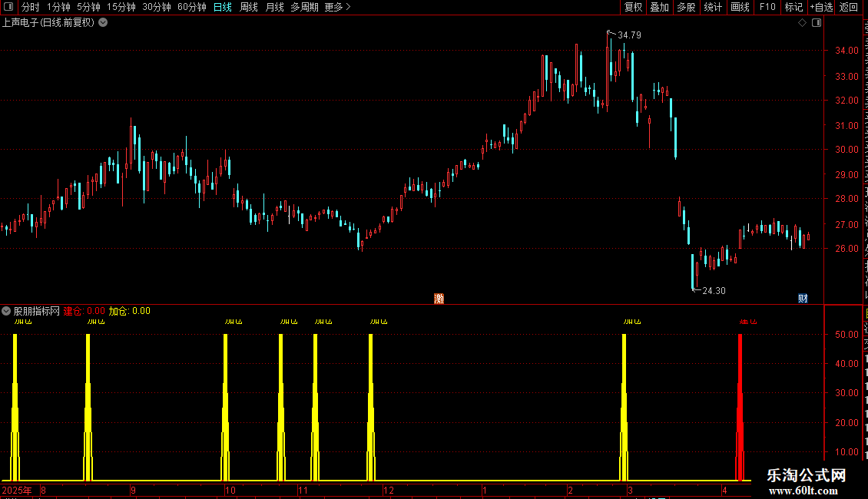Click the 24.30 low price label

point(714,291)
